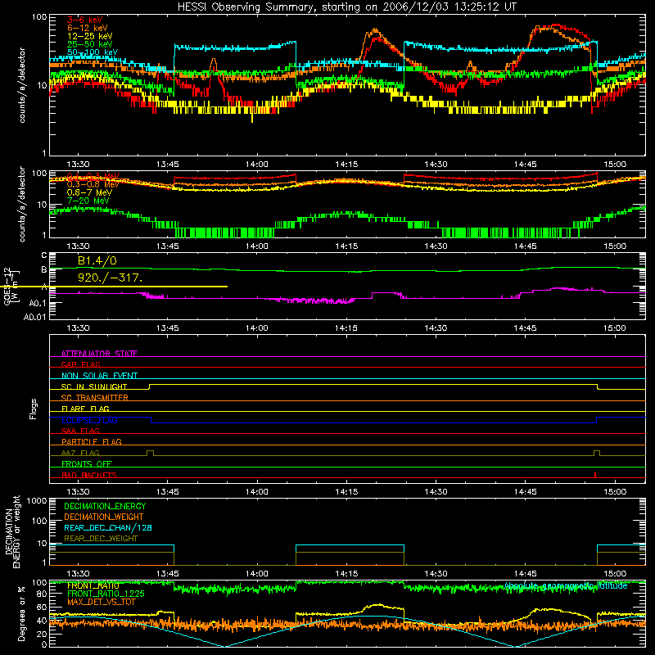Select the PARTICLE_FLAG label
The image size is (655, 655).
[x=92, y=441]
